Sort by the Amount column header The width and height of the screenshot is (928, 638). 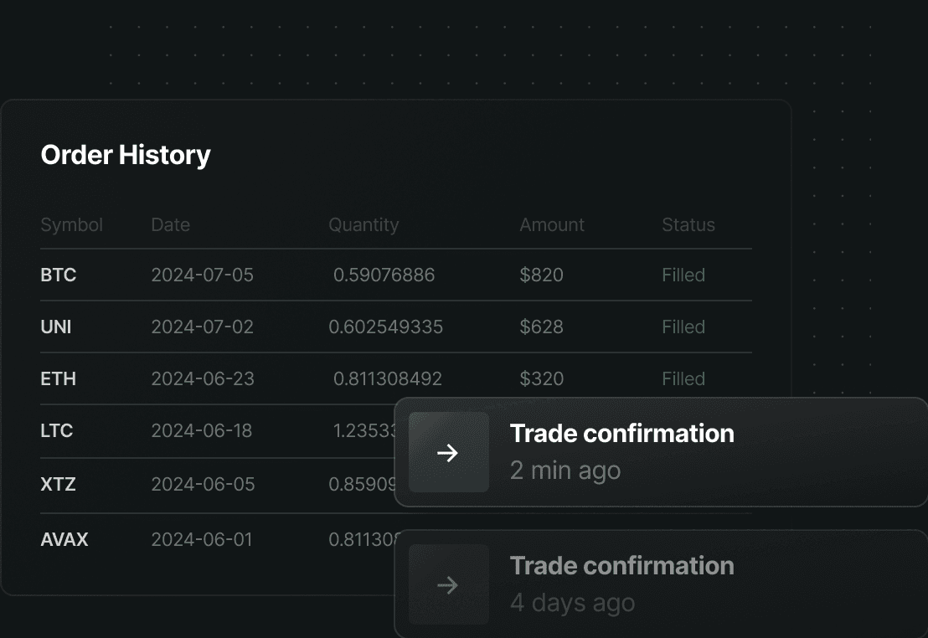tap(552, 224)
